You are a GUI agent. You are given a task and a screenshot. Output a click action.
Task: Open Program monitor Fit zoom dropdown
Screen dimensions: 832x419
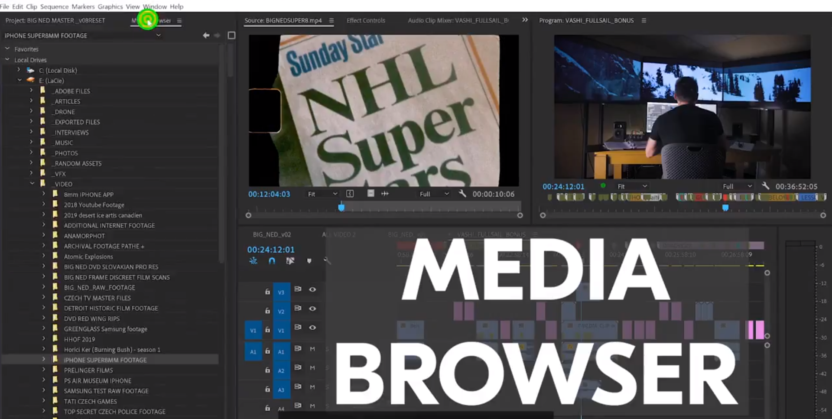pyautogui.click(x=632, y=186)
